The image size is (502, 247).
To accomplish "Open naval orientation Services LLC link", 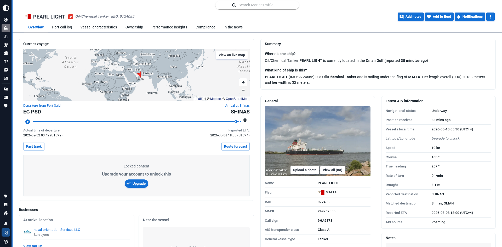I will 57,230.
